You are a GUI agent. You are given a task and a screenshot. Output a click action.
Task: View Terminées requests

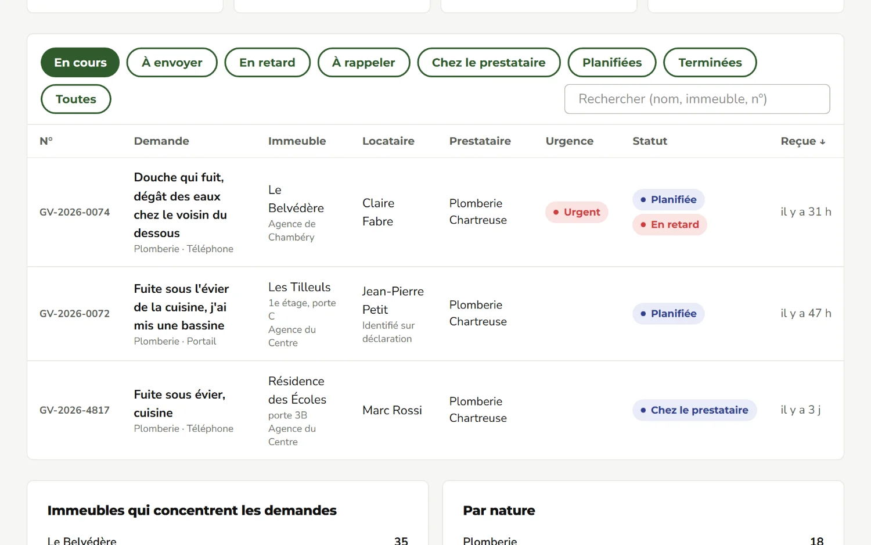tap(710, 62)
